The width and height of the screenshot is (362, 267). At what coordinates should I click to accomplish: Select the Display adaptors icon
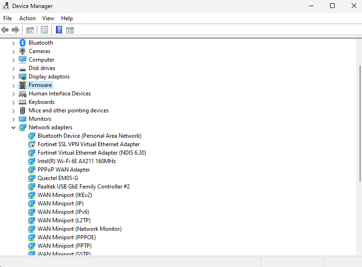[23, 77]
